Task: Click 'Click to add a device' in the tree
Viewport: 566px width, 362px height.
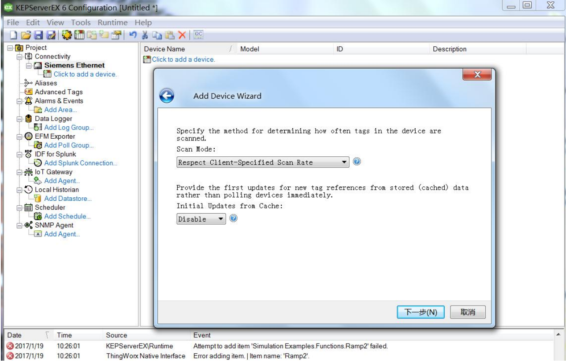Action: tap(85, 74)
